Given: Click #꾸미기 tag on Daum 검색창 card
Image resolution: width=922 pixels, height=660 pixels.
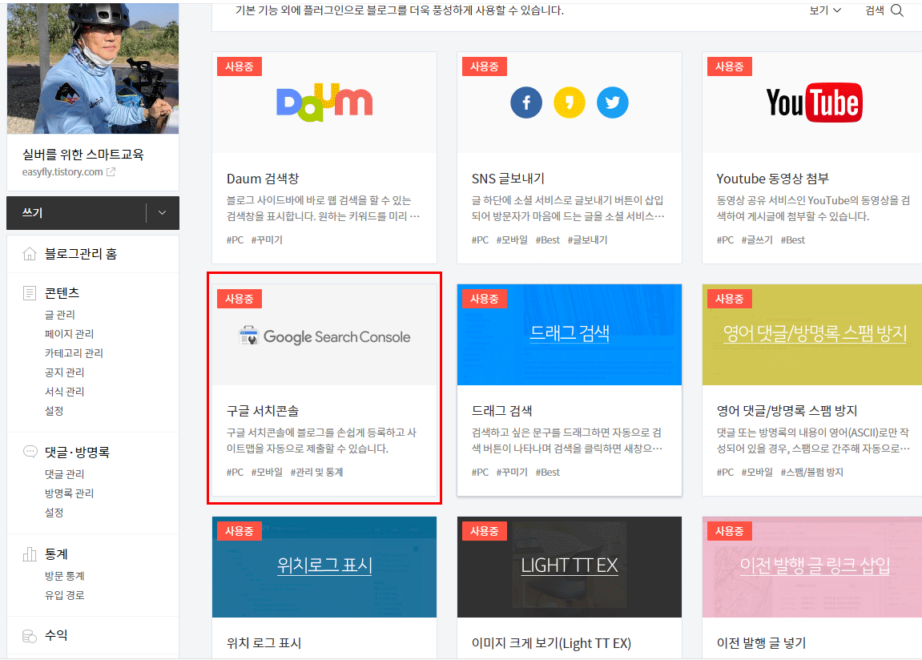Looking at the screenshot, I should 267,239.
